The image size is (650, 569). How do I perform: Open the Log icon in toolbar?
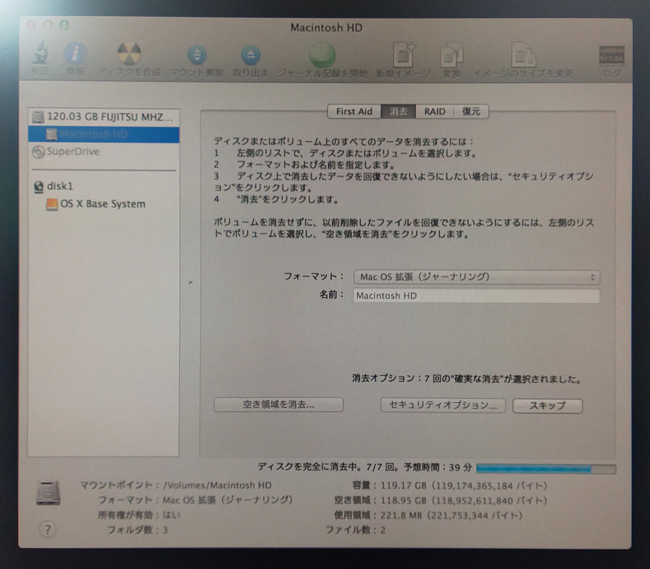[612, 55]
